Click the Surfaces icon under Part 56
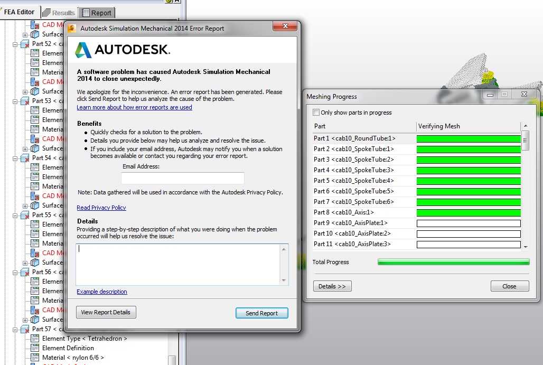This screenshot has width=543, height=365. (35, 319)
